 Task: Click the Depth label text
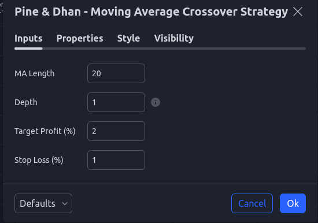(26, 102)
